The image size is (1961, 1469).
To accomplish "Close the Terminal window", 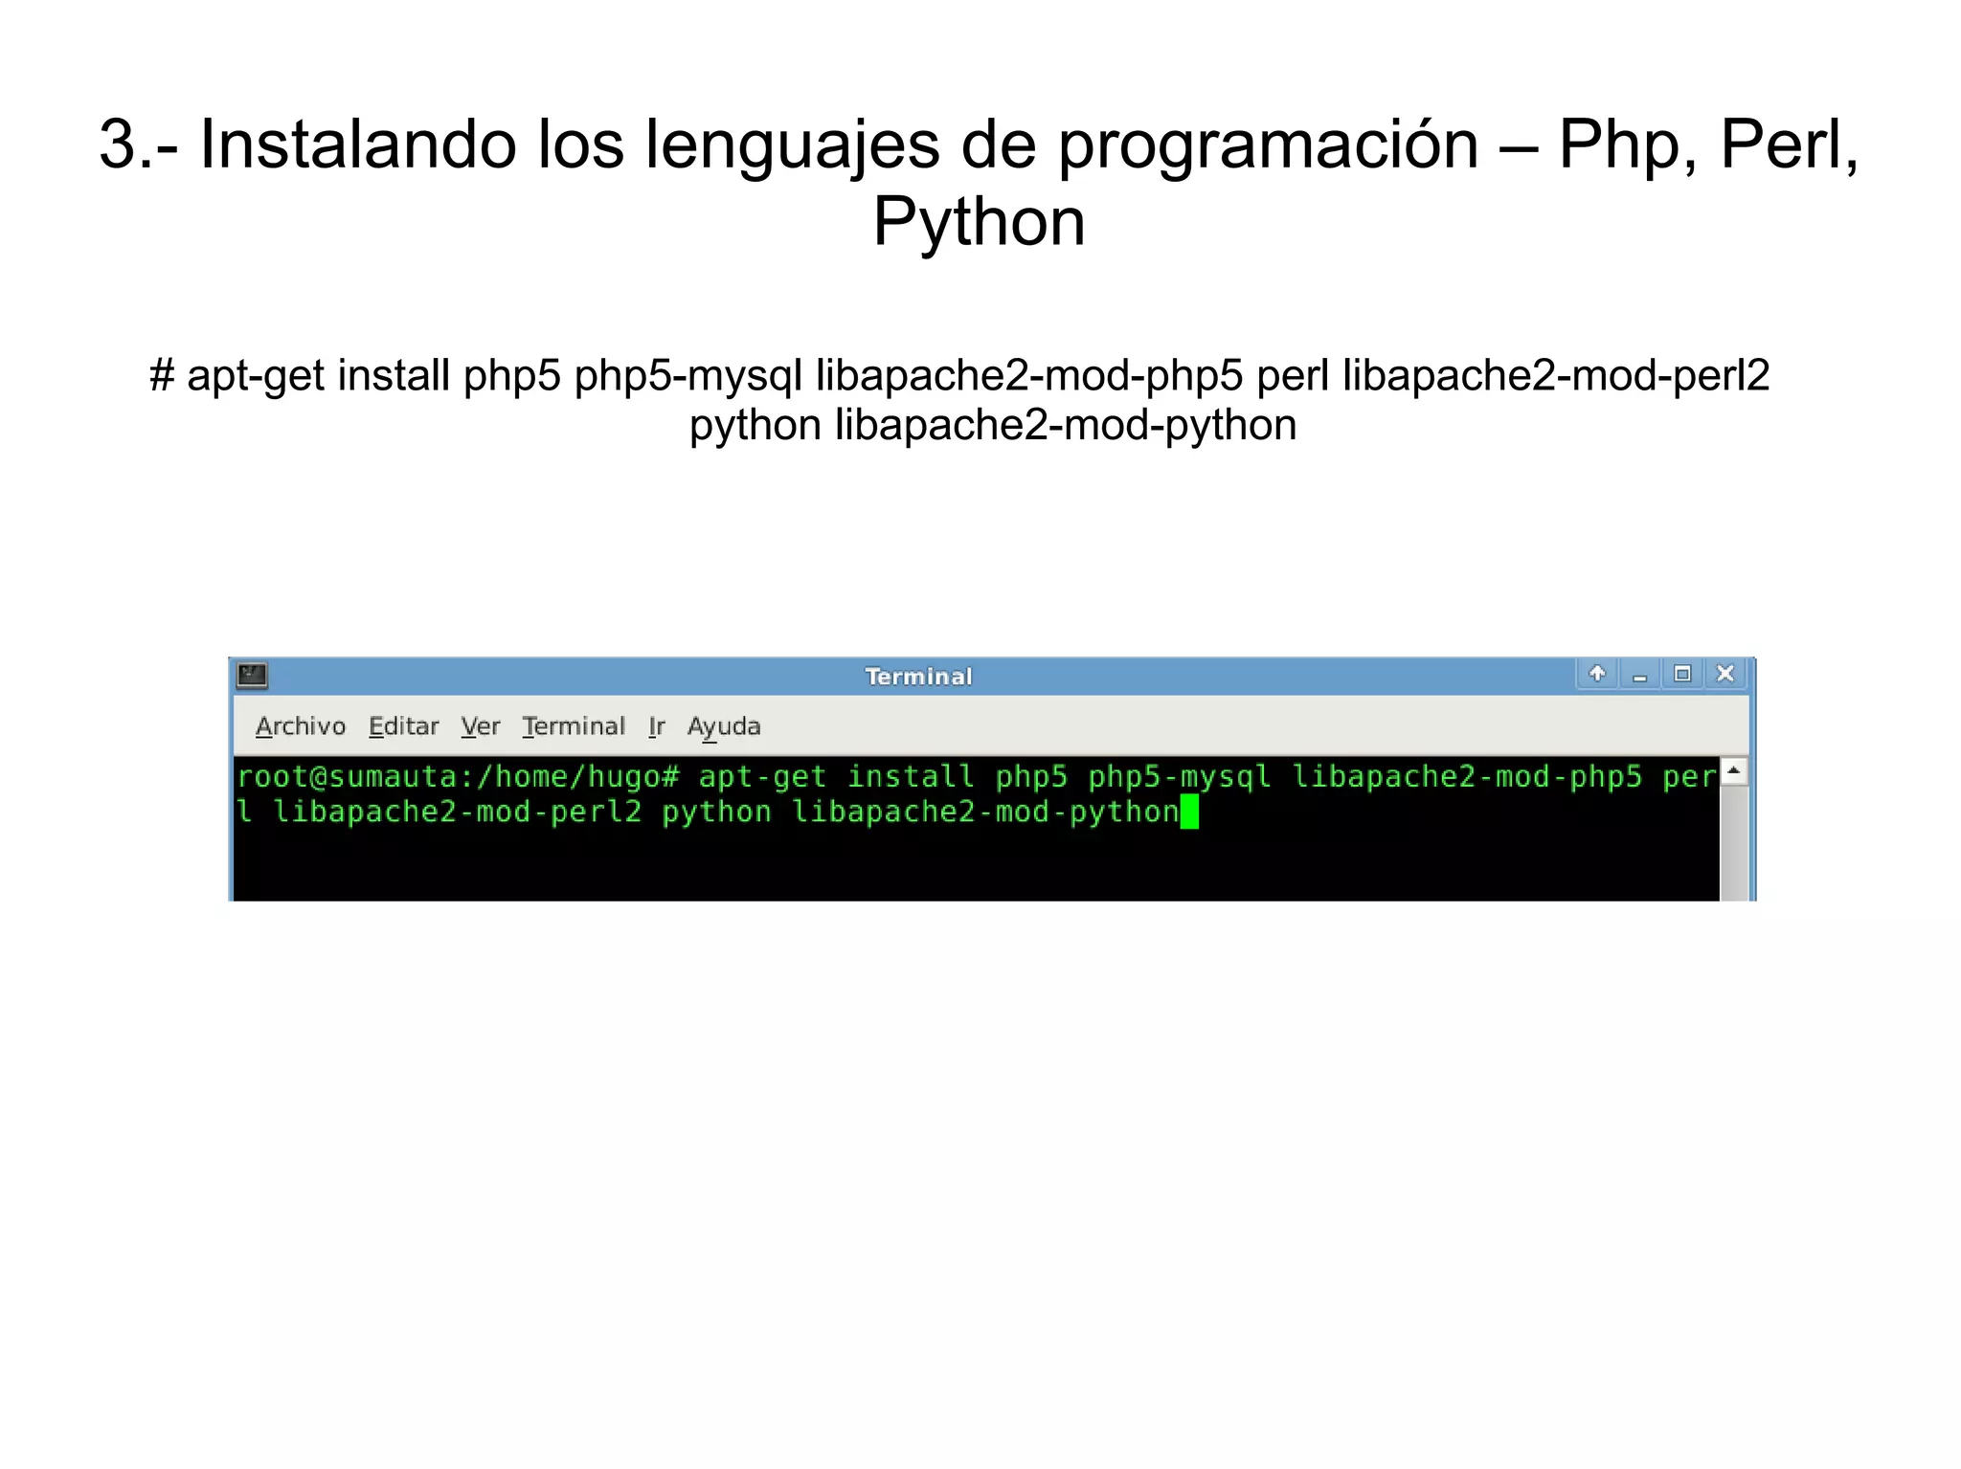I will 1725,674.
